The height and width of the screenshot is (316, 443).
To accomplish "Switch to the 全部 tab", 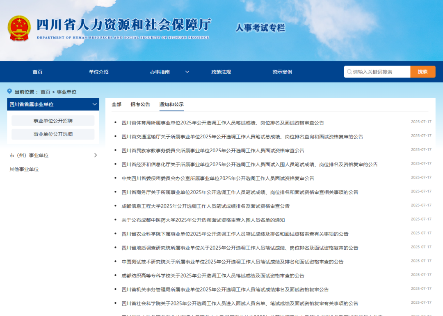I will (116, 104).
